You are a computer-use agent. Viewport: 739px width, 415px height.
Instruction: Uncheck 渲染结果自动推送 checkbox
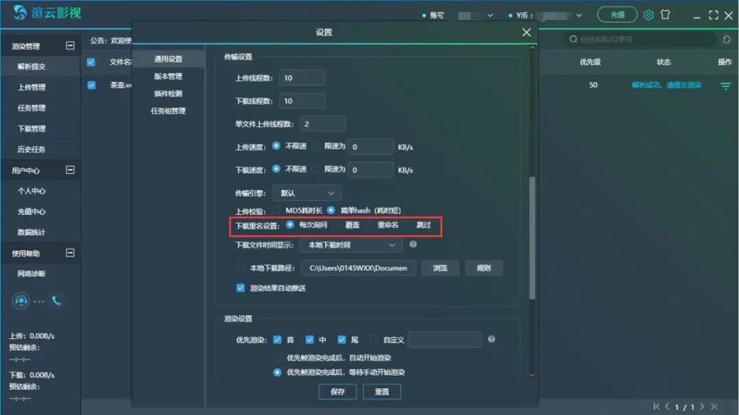240,288
